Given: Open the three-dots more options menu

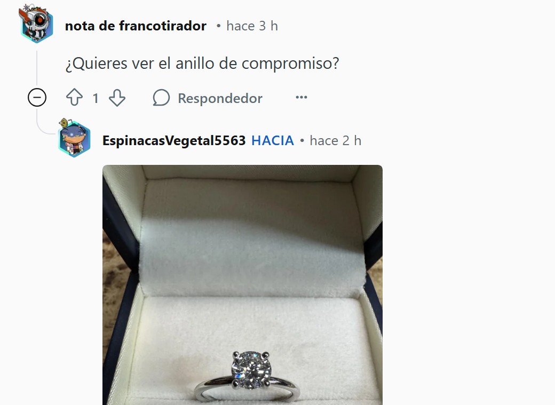Looking at the screenshot, I should (x=301, y=97).
